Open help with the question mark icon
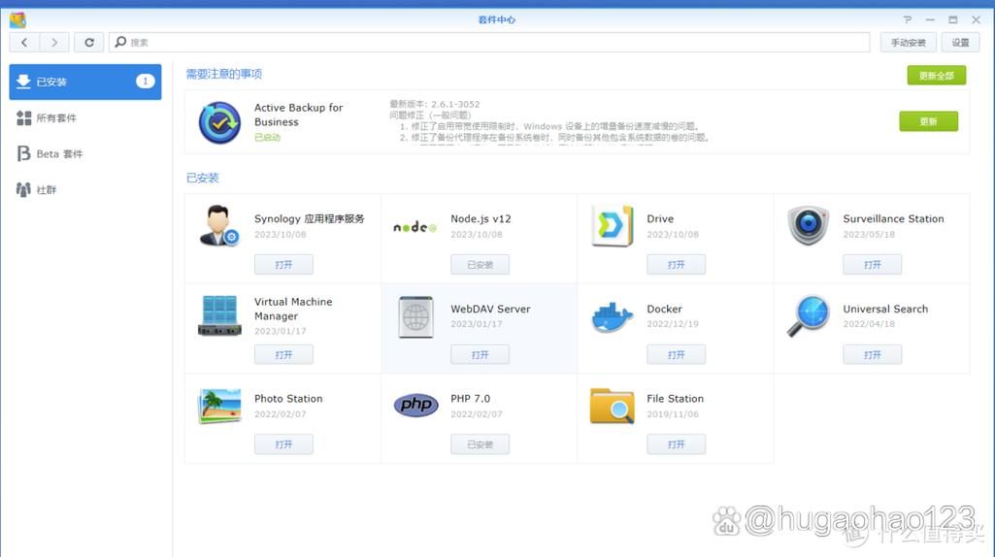This screenshot has height=557, width=995. 908,19
